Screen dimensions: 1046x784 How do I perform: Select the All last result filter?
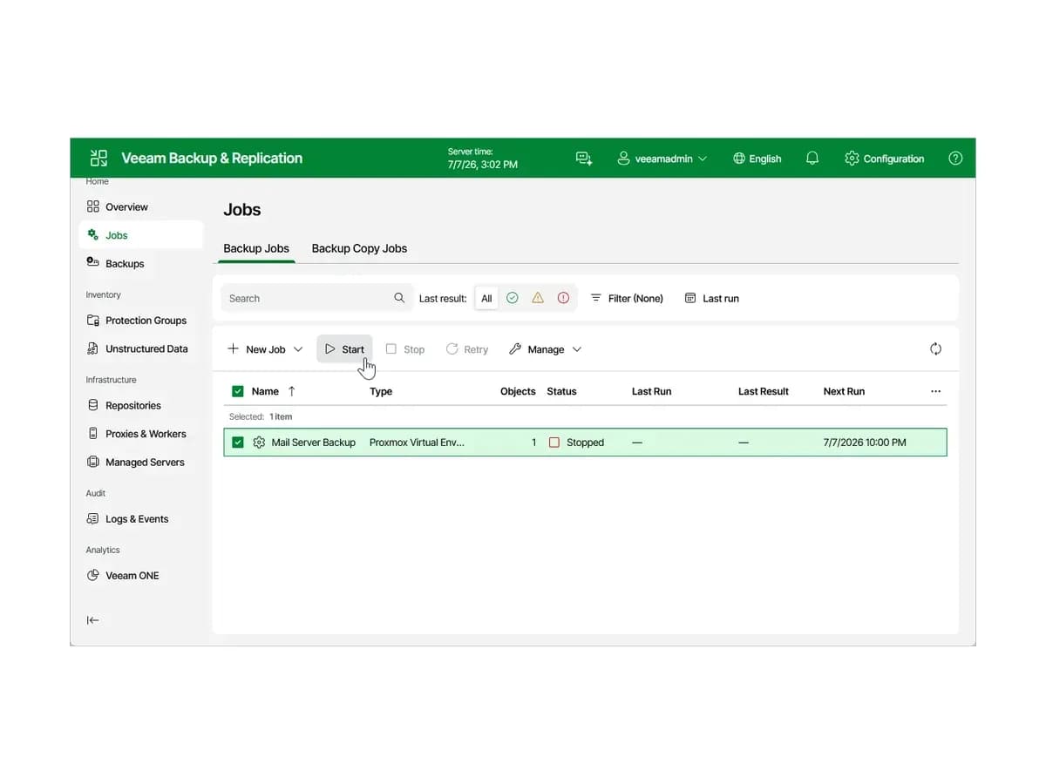pyautogui.click(x=486, y=298)
